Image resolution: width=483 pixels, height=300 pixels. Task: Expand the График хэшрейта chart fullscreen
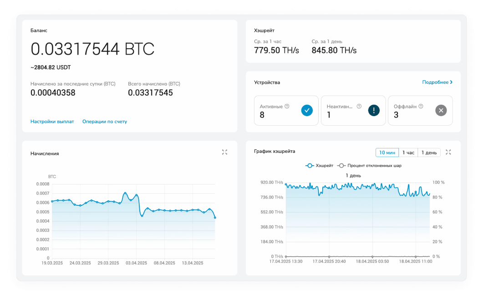pyautogui.click(x=448, y=152)
